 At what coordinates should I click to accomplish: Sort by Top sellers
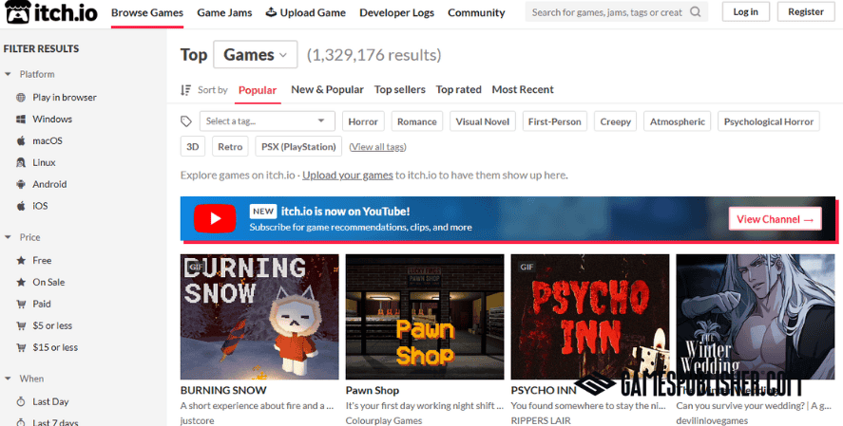(x=400, y=89)
